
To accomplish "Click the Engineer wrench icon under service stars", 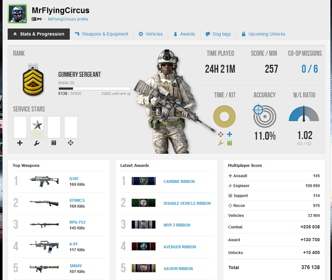I will click(37, 143).
